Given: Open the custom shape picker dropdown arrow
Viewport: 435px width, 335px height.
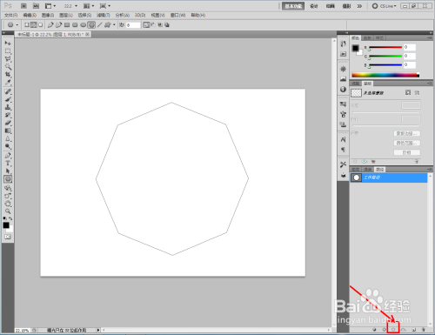Looking at the screenshot, I should [x=114, y=25].
